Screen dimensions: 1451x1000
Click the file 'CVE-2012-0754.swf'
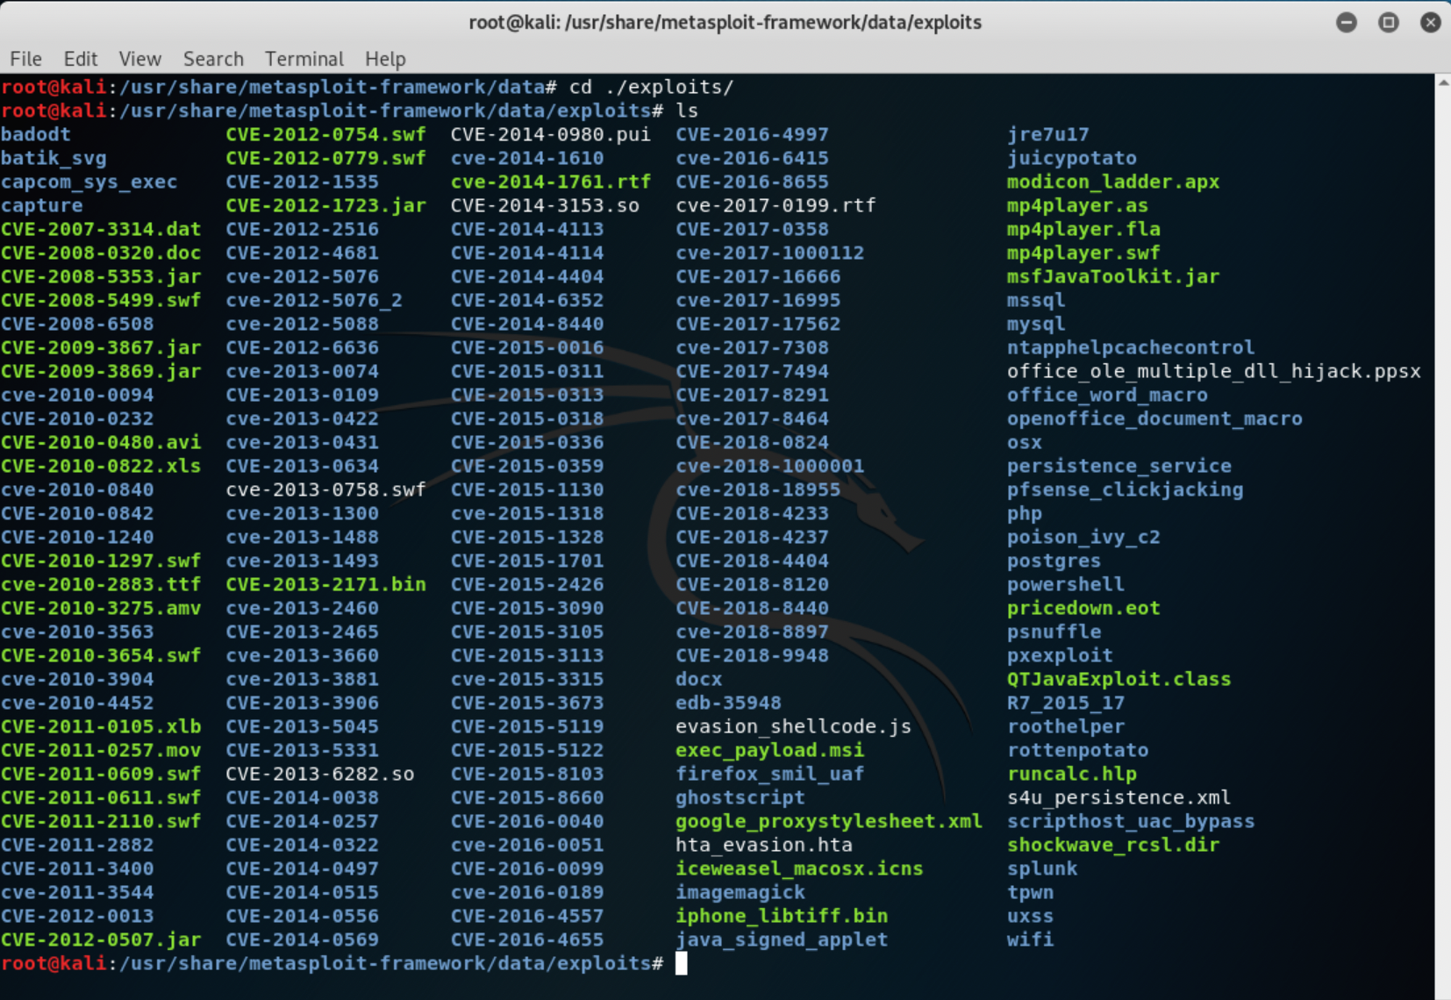pos(325,134)
